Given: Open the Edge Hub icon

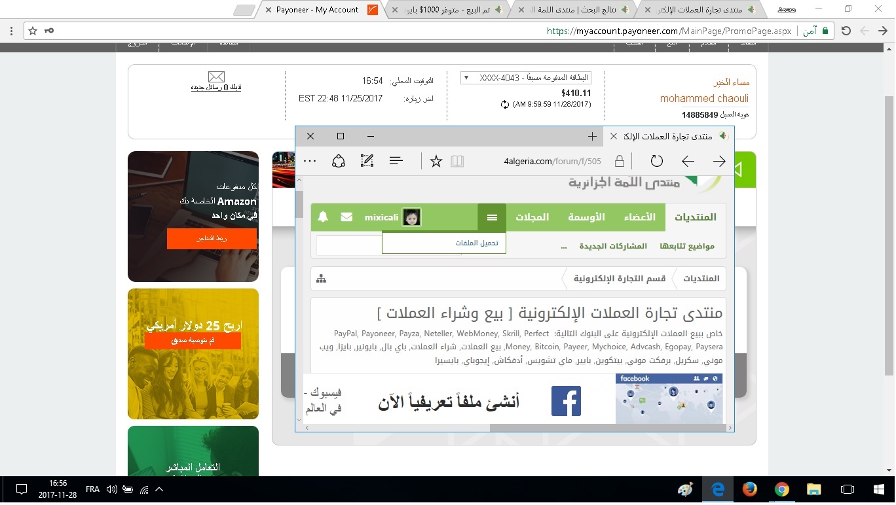Looking at the screenshot, I should click(x=396, y=161).
